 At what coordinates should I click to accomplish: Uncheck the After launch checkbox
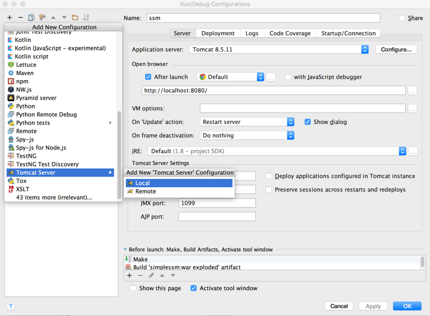tap(148, 77)
